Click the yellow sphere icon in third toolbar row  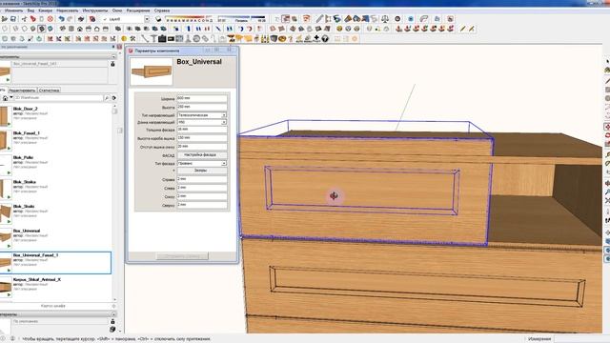tap(124, 38)
